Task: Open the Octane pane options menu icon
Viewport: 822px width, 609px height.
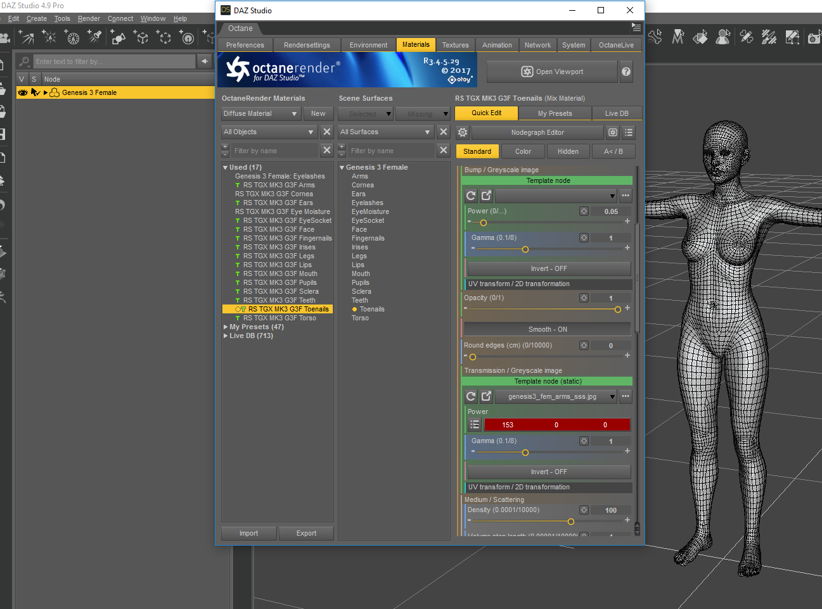Action: point(636,28)
